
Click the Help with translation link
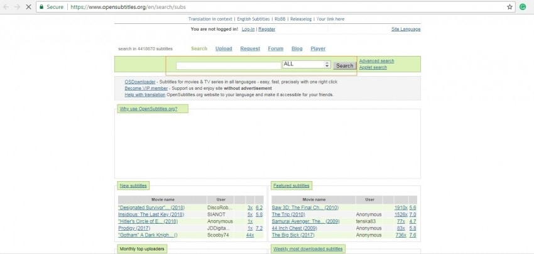145,95
